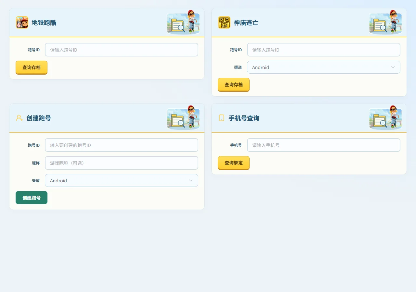Click the 跑号ID label in the 地铁跑酷 card
Image resolution: width=416 pixels, height=292 pixels.
point(34,50)
